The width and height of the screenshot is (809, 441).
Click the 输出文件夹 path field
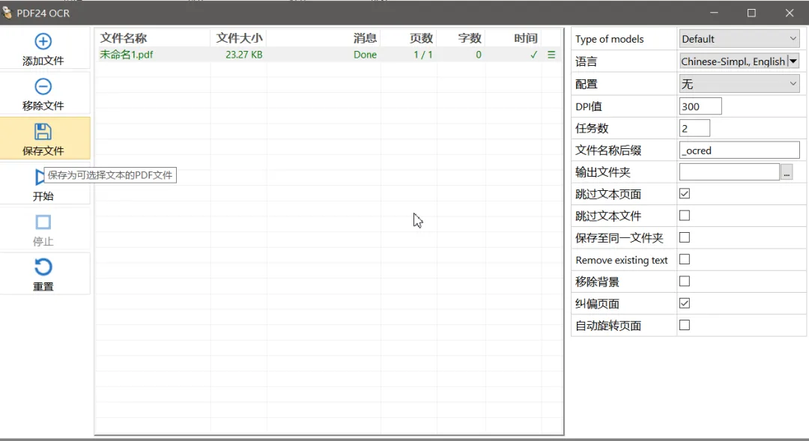tap(729, 171)
